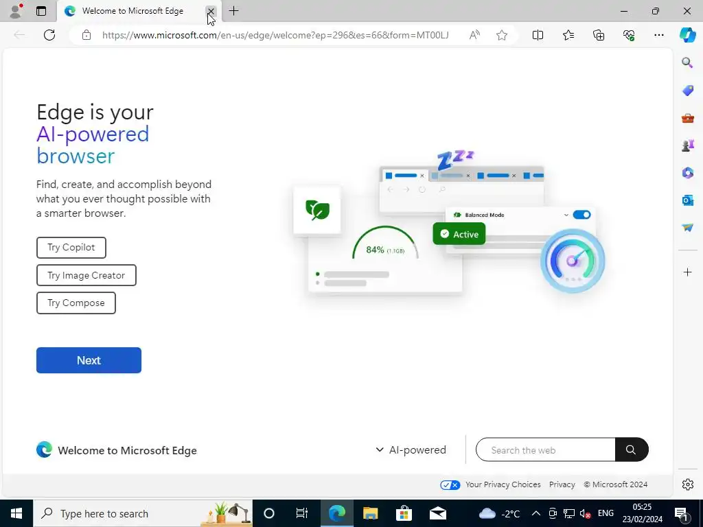The image size is (703, 527).
Task: Submit web search with magnifier button
Action: [632, 450]
